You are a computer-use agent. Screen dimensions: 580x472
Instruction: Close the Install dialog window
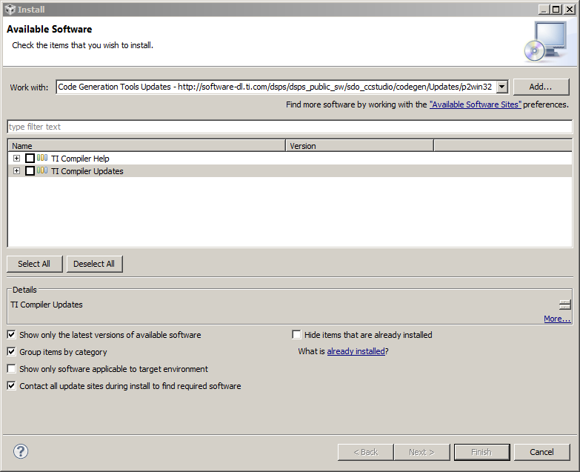pos(570,10)
